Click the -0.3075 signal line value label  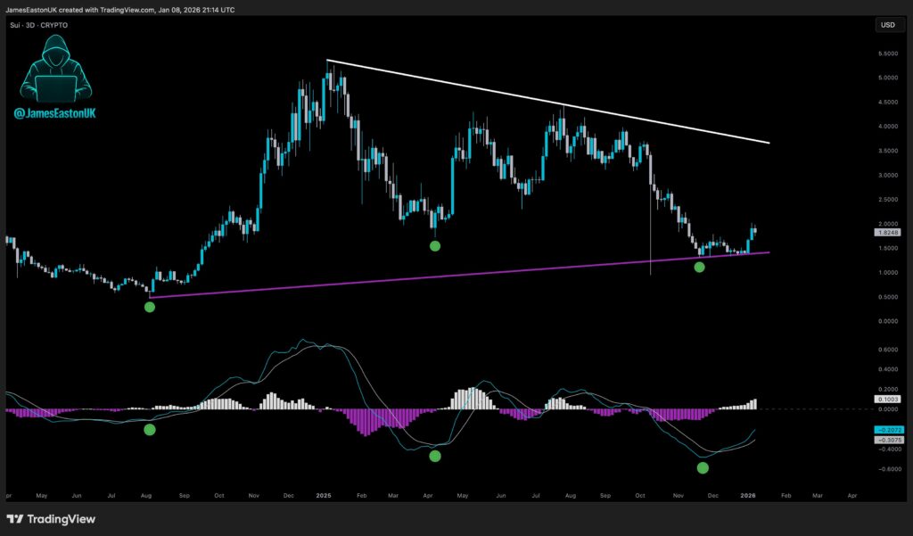point(888,439)
